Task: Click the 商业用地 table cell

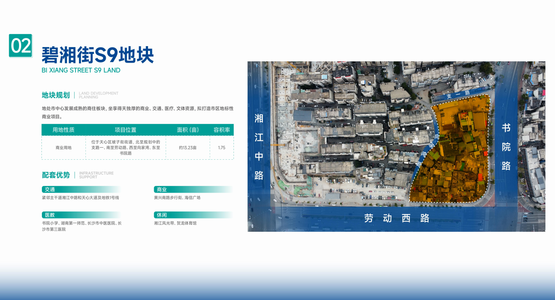Action: coord(63,148)
